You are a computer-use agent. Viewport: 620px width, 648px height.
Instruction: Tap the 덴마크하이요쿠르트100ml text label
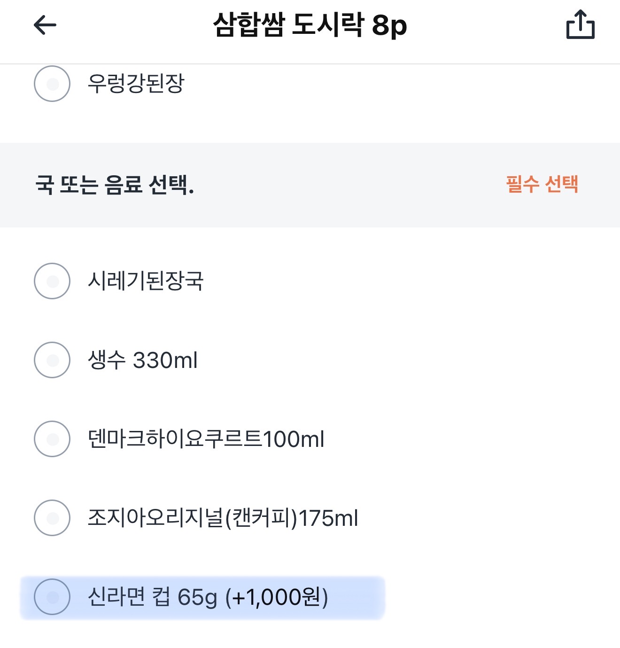206,439
